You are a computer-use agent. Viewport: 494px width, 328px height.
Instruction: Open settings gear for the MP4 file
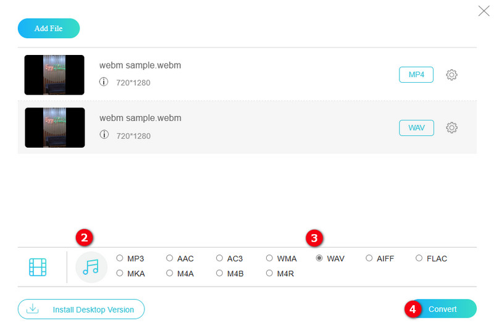pyautogui.click(x=451, y=75)
